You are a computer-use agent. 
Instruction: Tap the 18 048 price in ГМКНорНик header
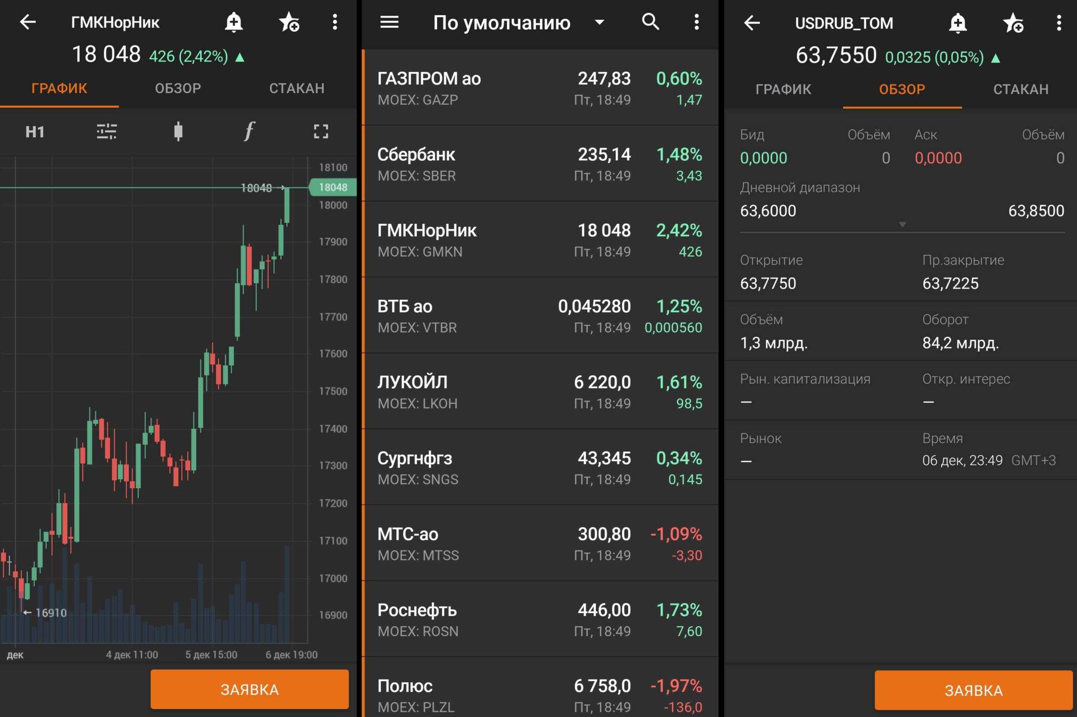(x=106, y=54)
